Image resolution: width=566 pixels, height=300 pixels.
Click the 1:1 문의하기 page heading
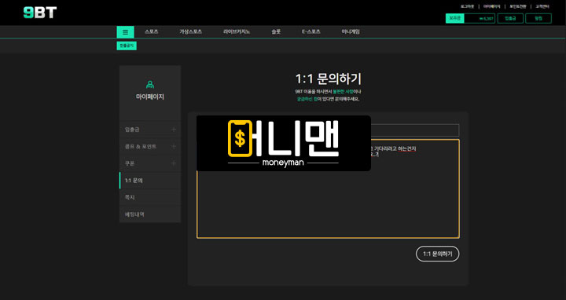[328, 79]
